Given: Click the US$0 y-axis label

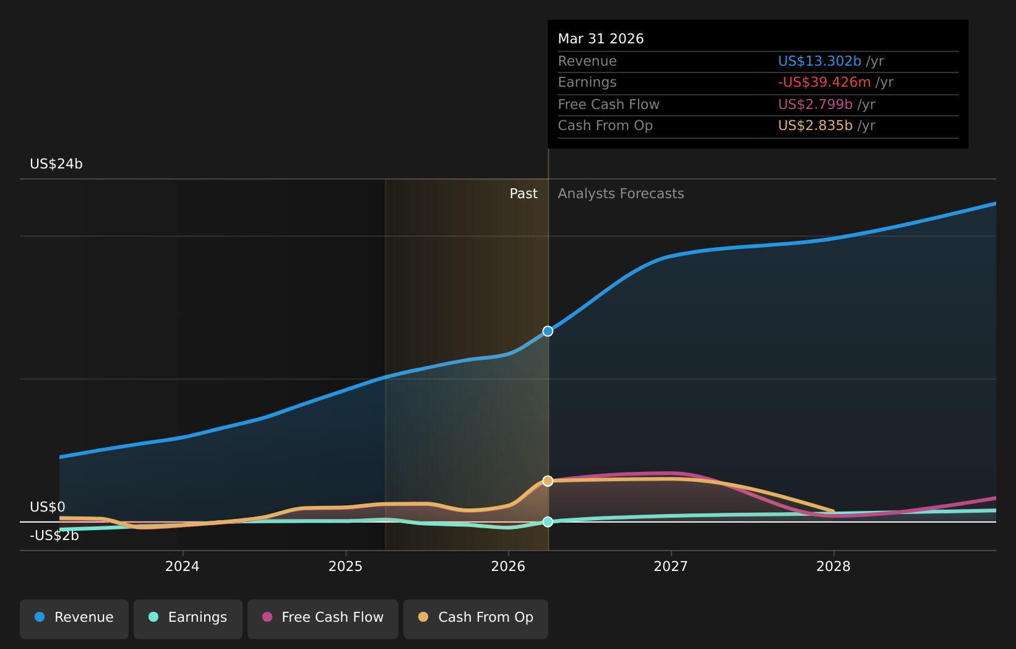Looking at the screenshot, I should [x=48, y=507].
